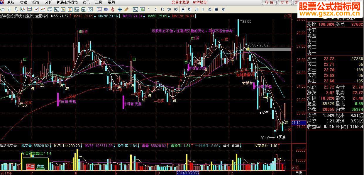Click the 日线 label at bottom right
Viewport: 364px width, 175px height.
pyautogui.click(x=298, y=173)
